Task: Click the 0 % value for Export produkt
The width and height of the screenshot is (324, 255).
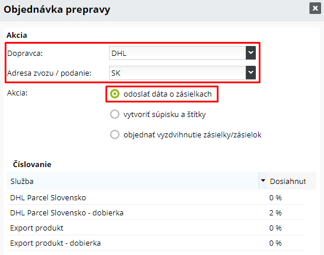Action: [276, 228]
